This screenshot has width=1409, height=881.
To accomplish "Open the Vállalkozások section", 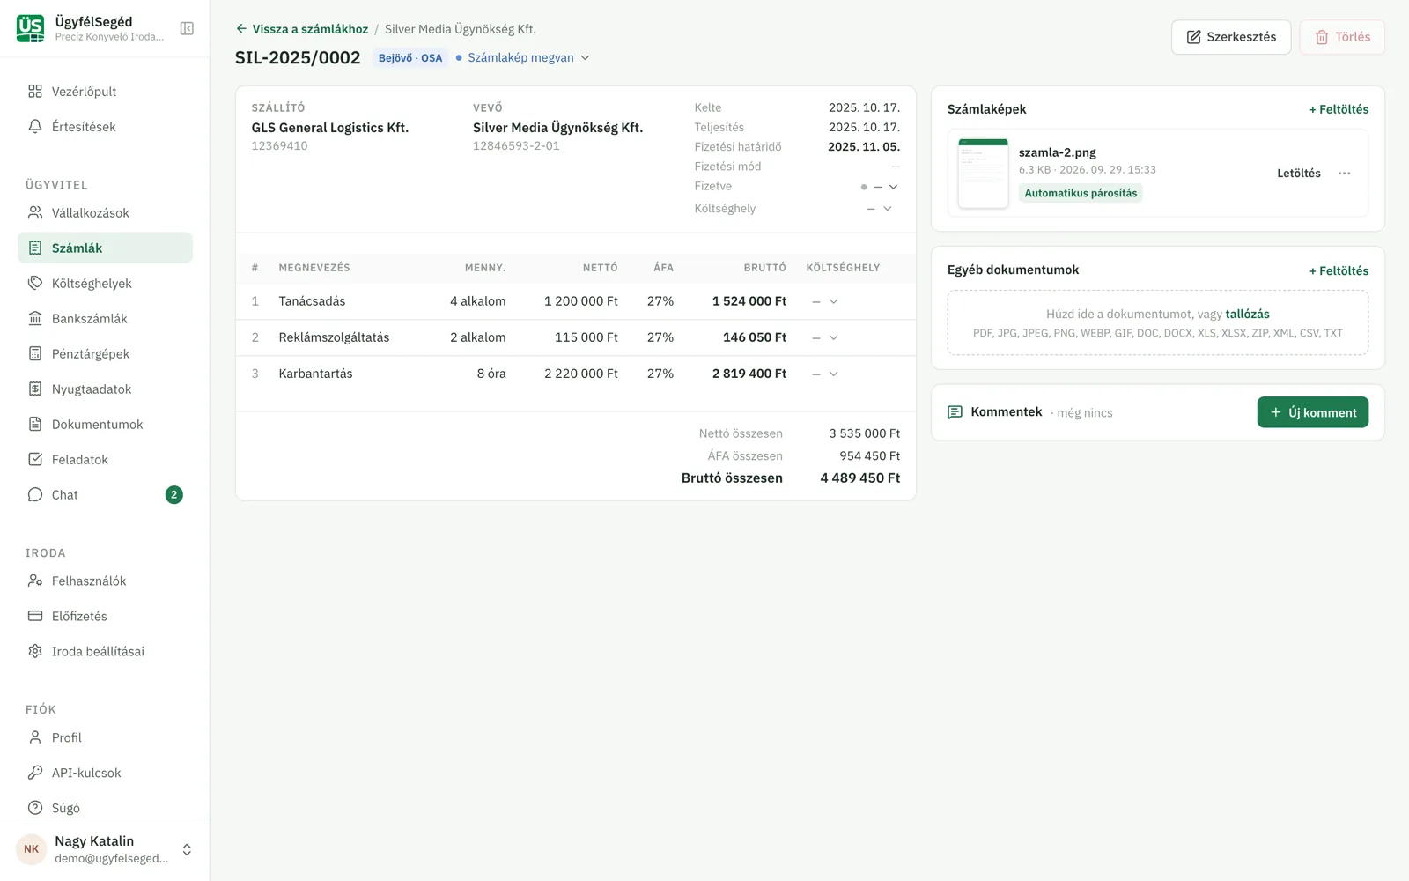I will coord(105,213).
